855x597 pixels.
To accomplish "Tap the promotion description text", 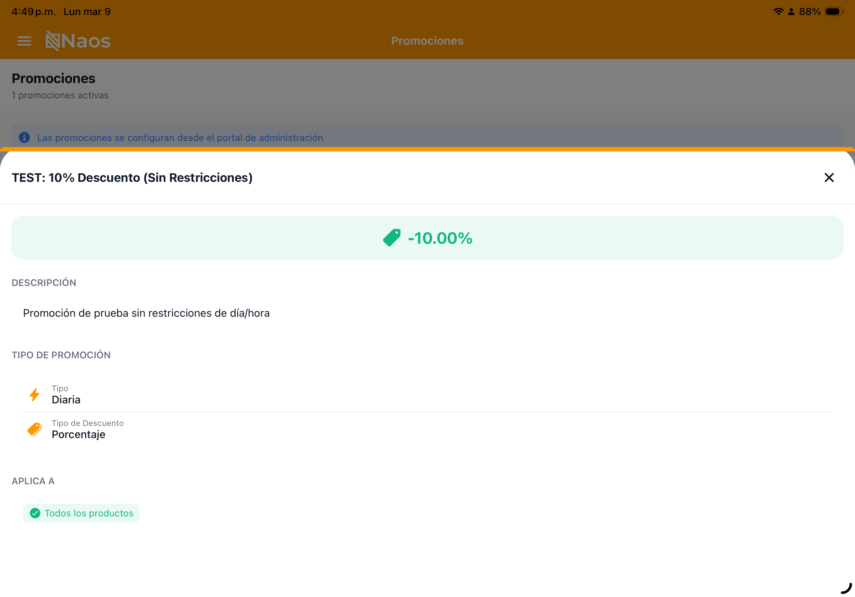I will [146, 313].
